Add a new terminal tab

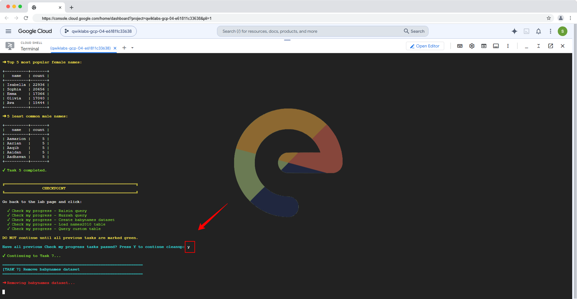click(x=124, y=48)
